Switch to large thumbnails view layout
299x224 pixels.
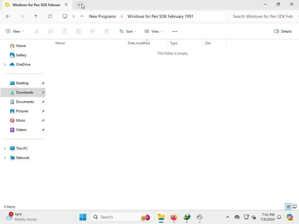pos(295,206)
